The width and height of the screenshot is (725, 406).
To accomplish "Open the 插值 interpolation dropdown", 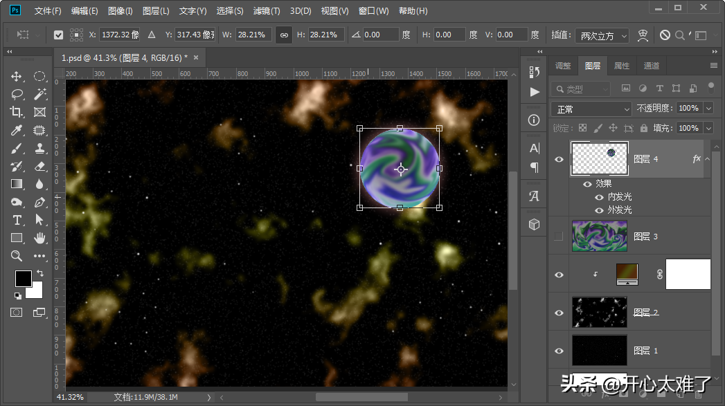I will pyautogui.click(x=602, y=35).
